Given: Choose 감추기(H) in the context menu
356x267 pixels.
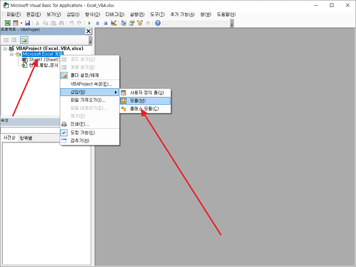Looking at the screenshot, I should point(90,141).
